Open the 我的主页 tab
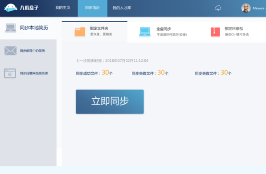The image size is (266, 174). point(62,8)
